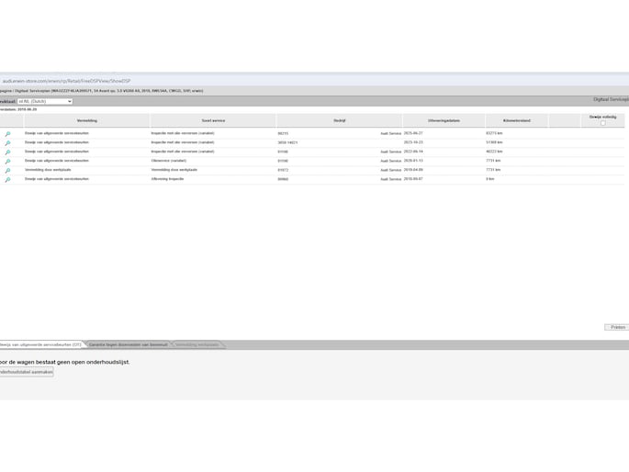Image resolution: width=629 pixels, height=472 pixels.
Task: Click the Soort service column header
Action: (x=213, y=120)
